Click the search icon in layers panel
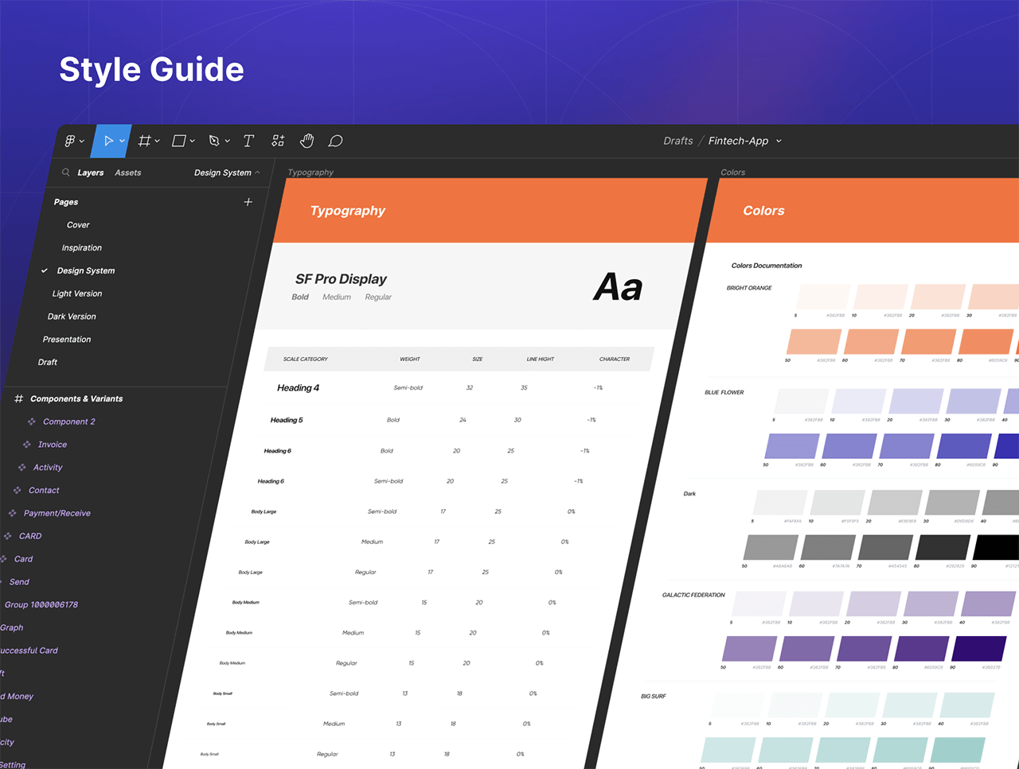 pyautogui.click(x=65, y=173)
